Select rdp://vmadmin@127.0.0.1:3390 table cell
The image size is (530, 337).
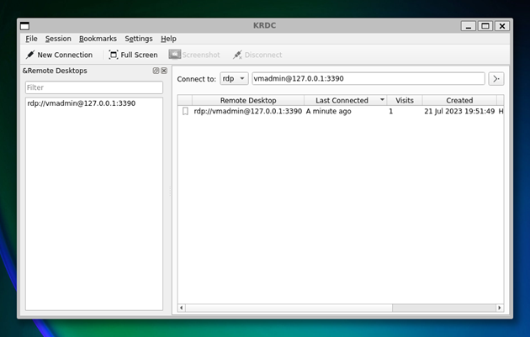coord(248,111)
